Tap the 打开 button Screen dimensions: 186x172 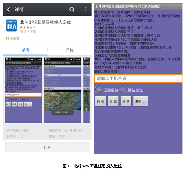click(48, 147)
